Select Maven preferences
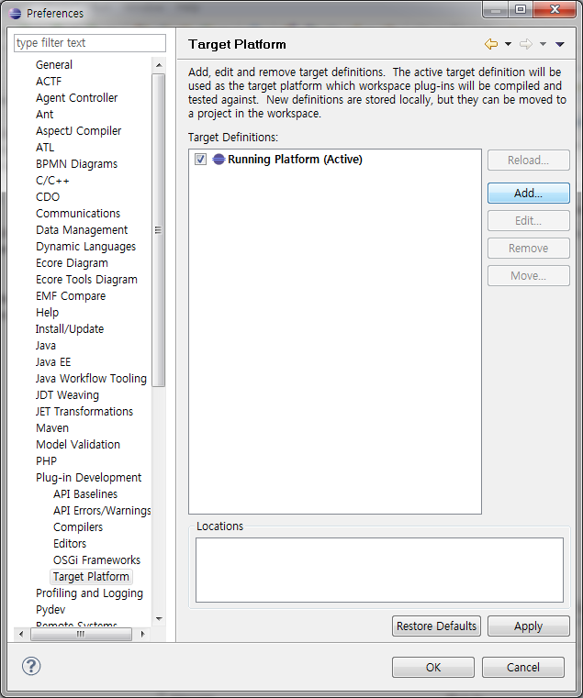 tap(52, 427)
